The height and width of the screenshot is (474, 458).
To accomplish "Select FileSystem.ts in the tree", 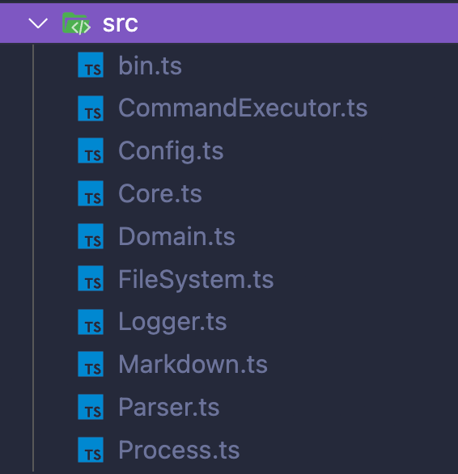I will point(196,280).
